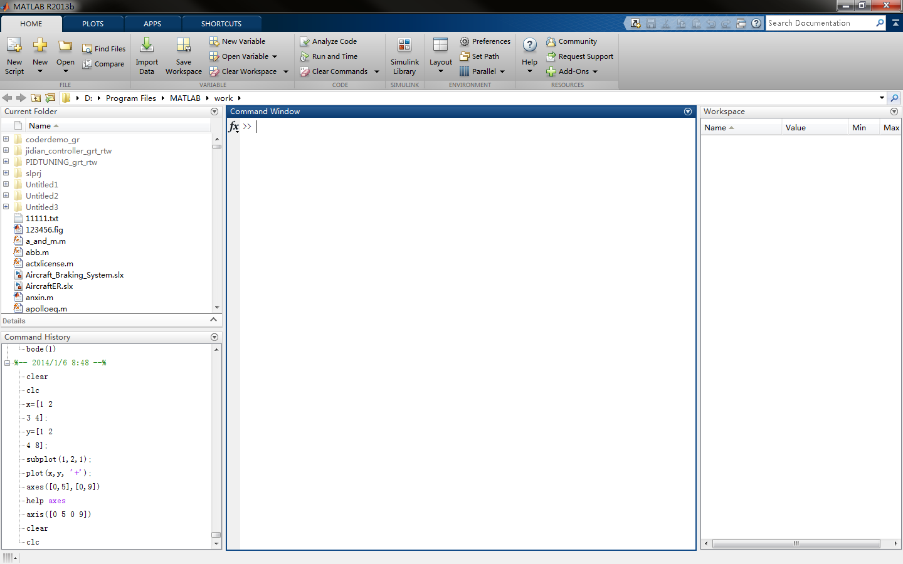Viewport: 903px width, 564px height.
Task: Expand the Untitled1 folder in Current Folder
Action: click(6, 184)
